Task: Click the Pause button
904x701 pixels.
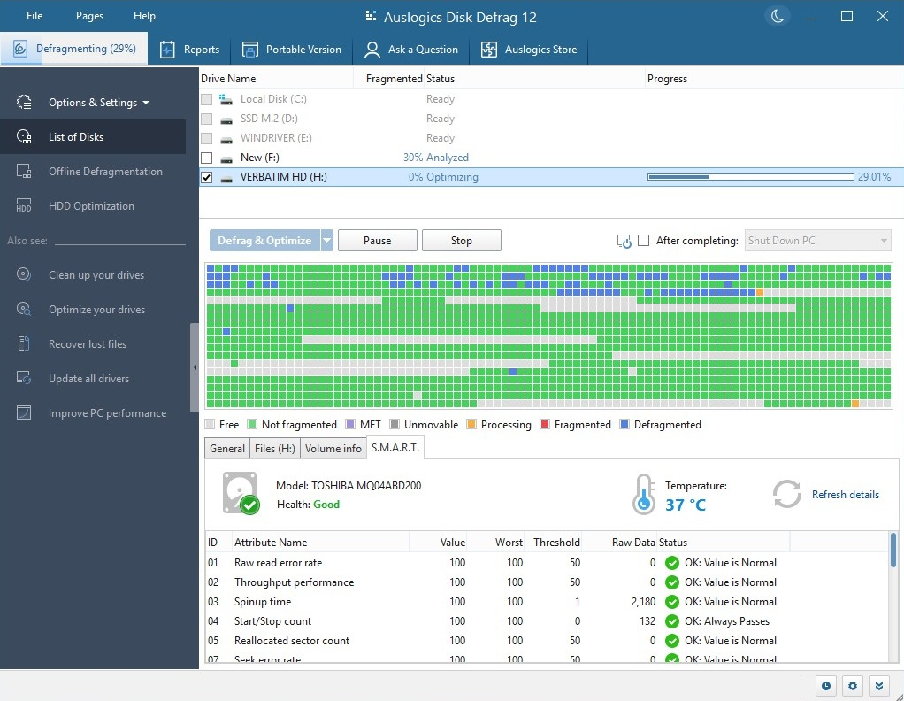Action: 377,240
